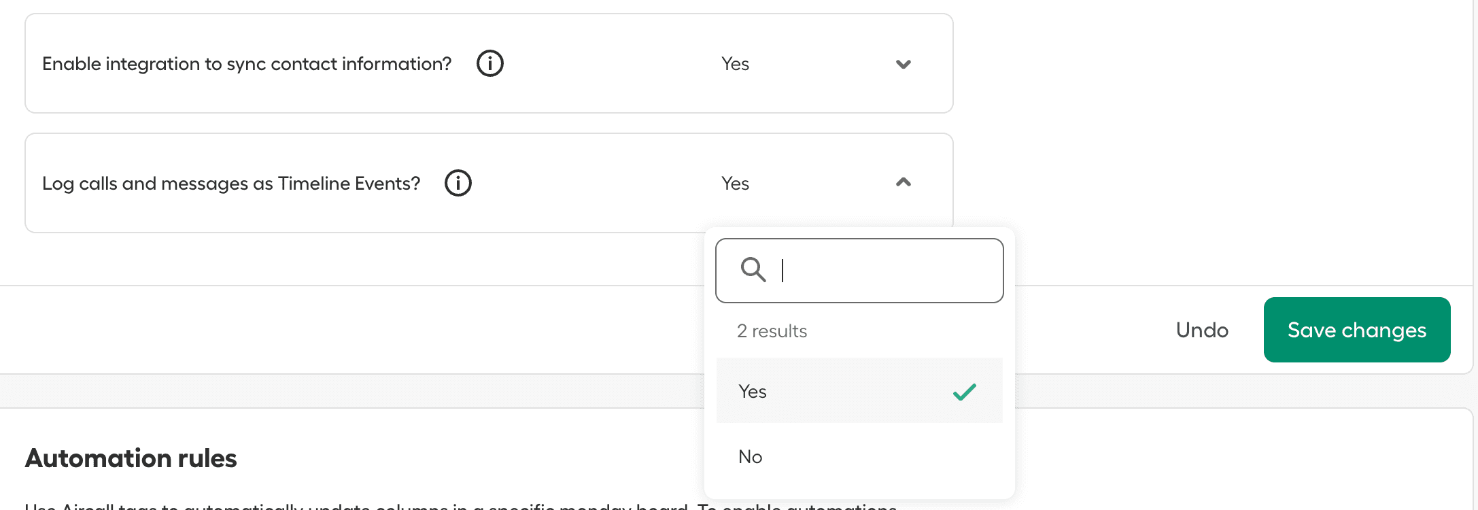Click the selected Yes value for Timeline Events
The width and height of the screenshot is (1478, 510).
[735, 184]
